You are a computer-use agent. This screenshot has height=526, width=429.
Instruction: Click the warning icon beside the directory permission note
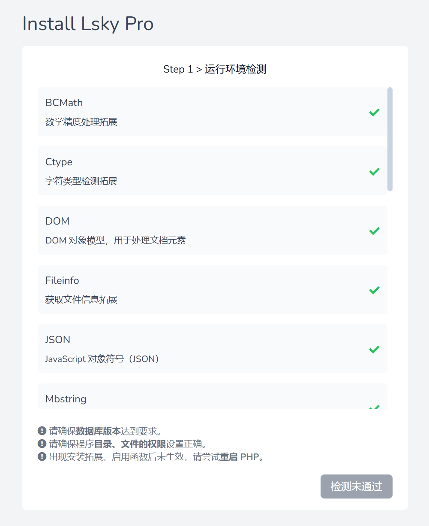click(42, 444)
